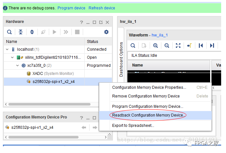Click the forward arrow in properties panel
Viewport: 226px width, 153px height.
[95, 127]
